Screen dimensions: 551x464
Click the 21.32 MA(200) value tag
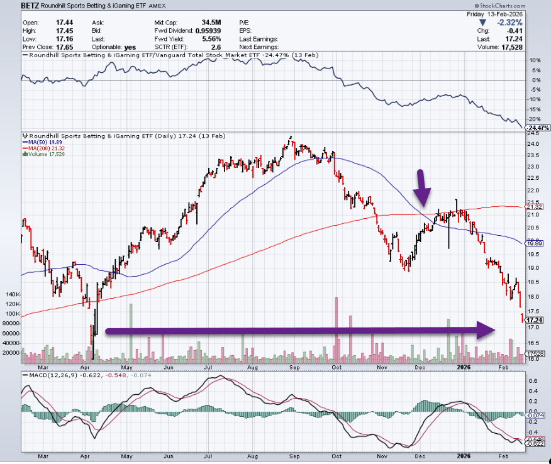pos(533,207)
